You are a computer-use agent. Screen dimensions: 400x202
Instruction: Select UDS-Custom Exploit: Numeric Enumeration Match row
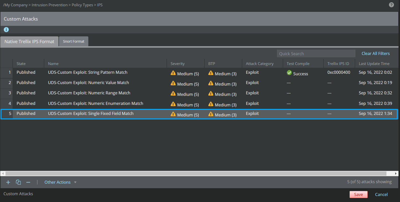pos(199,104)
